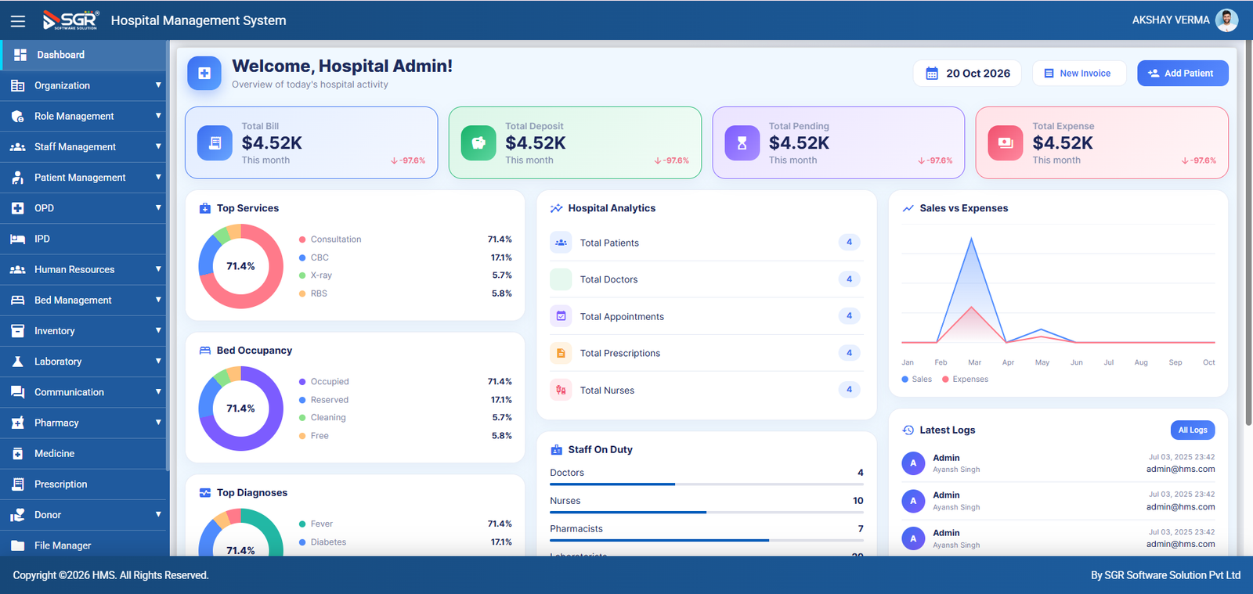Toggle the Sales legend in chart

click(917, 379)
